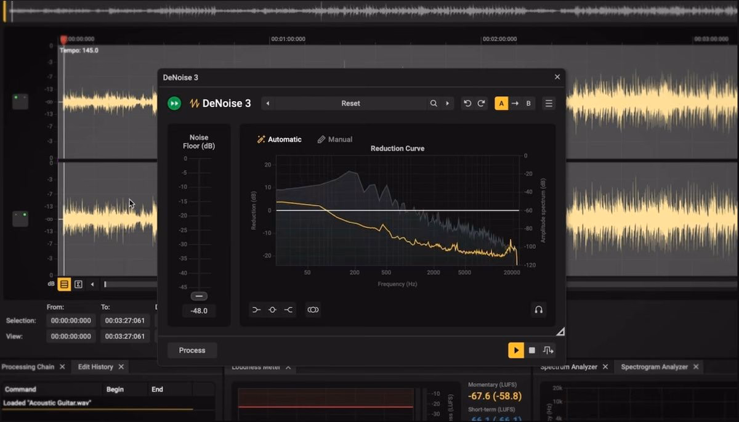
Task: Select the bell curve shape icon
Action: (x=272, y=310)
